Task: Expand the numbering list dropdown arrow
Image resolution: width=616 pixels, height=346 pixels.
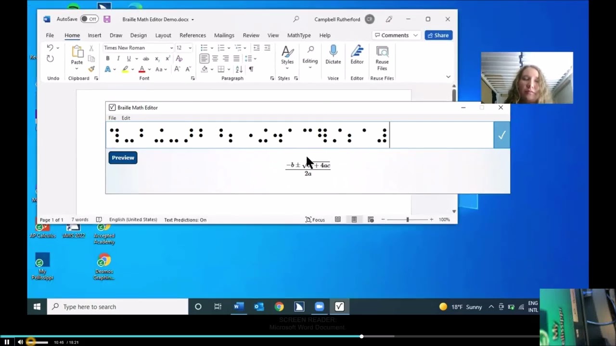Action: pyautogui.click(x=229, y=48)
